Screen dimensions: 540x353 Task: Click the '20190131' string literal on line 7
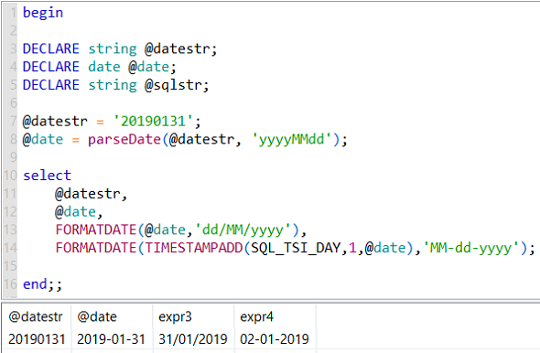(x=153, y=121)
